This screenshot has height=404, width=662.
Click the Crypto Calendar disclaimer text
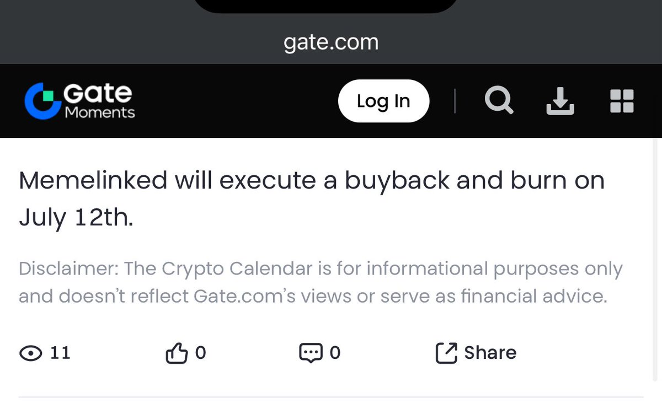pyautogui.click(x=321, y=283)
